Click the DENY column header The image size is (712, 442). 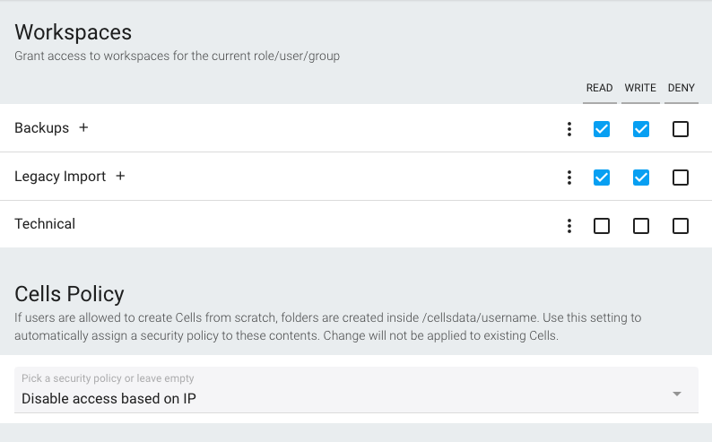[x=682, y=88]
